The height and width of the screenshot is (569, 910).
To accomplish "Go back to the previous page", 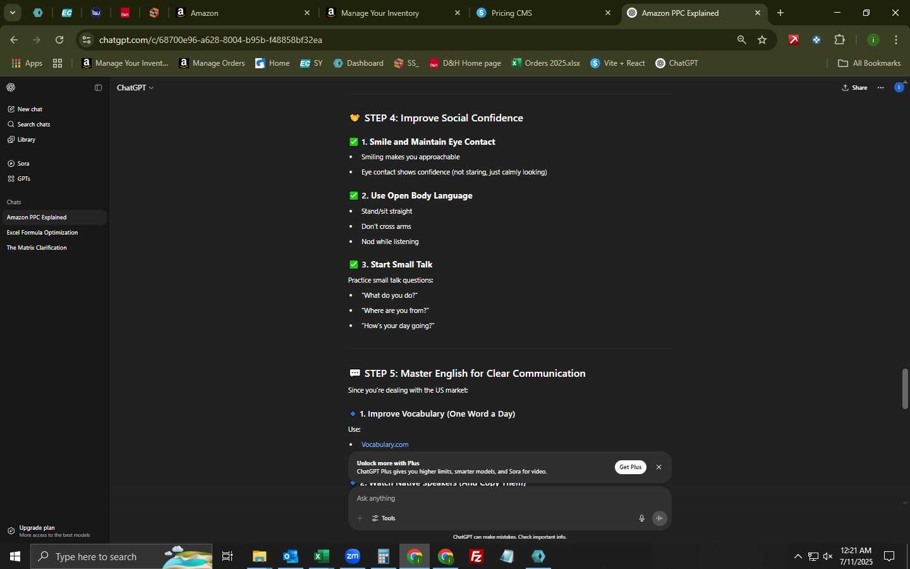I will (14, 40).
